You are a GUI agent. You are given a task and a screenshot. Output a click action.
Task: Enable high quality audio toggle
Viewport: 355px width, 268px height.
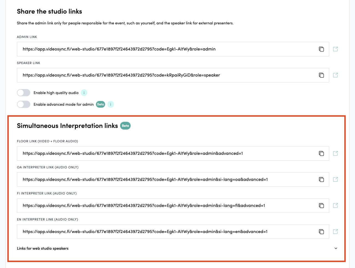click(24, 93)
